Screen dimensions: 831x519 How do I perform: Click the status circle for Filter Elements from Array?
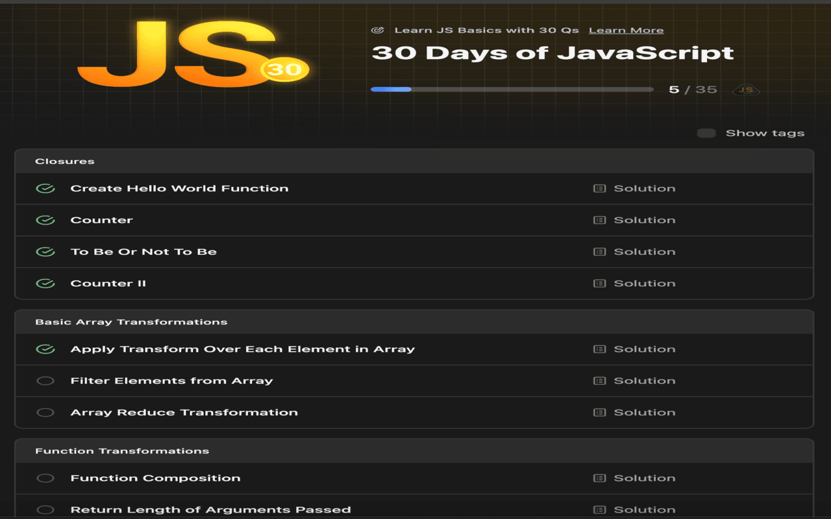point(45,381)
